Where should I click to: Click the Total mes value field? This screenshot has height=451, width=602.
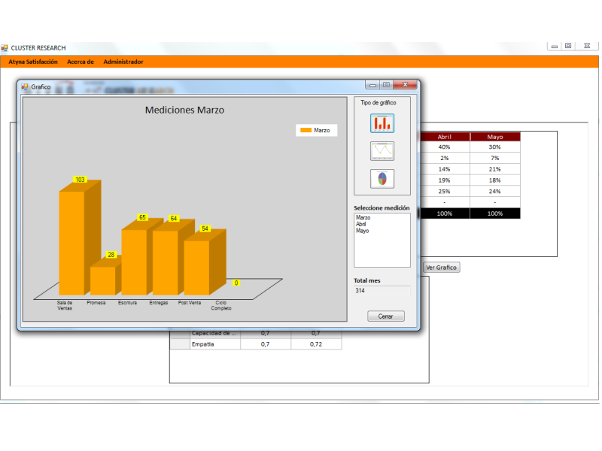pos(382,290)
